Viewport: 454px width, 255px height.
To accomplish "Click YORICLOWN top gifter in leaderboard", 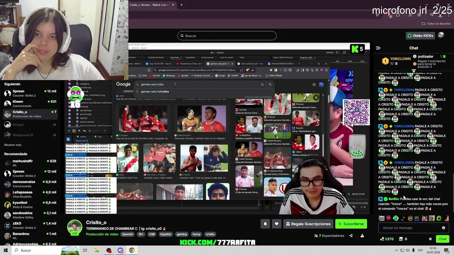I will tap(400, 59).
